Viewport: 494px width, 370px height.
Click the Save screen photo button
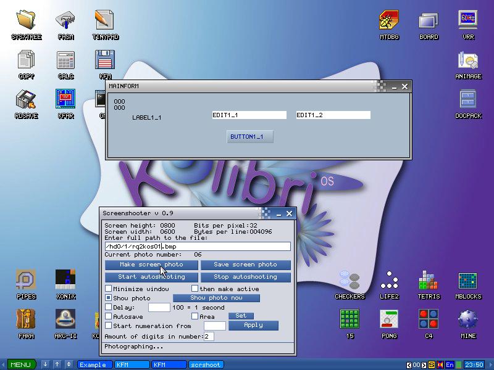(x=245, y=265)
